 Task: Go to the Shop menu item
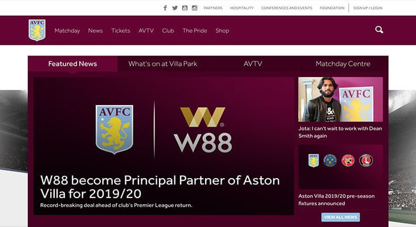222,31
